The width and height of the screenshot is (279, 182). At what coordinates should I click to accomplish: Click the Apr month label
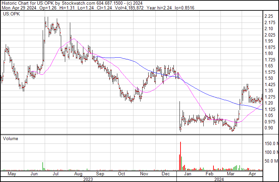(252, 174)
